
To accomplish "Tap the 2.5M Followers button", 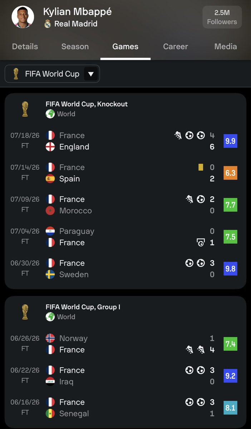I will tap(222, 17).
